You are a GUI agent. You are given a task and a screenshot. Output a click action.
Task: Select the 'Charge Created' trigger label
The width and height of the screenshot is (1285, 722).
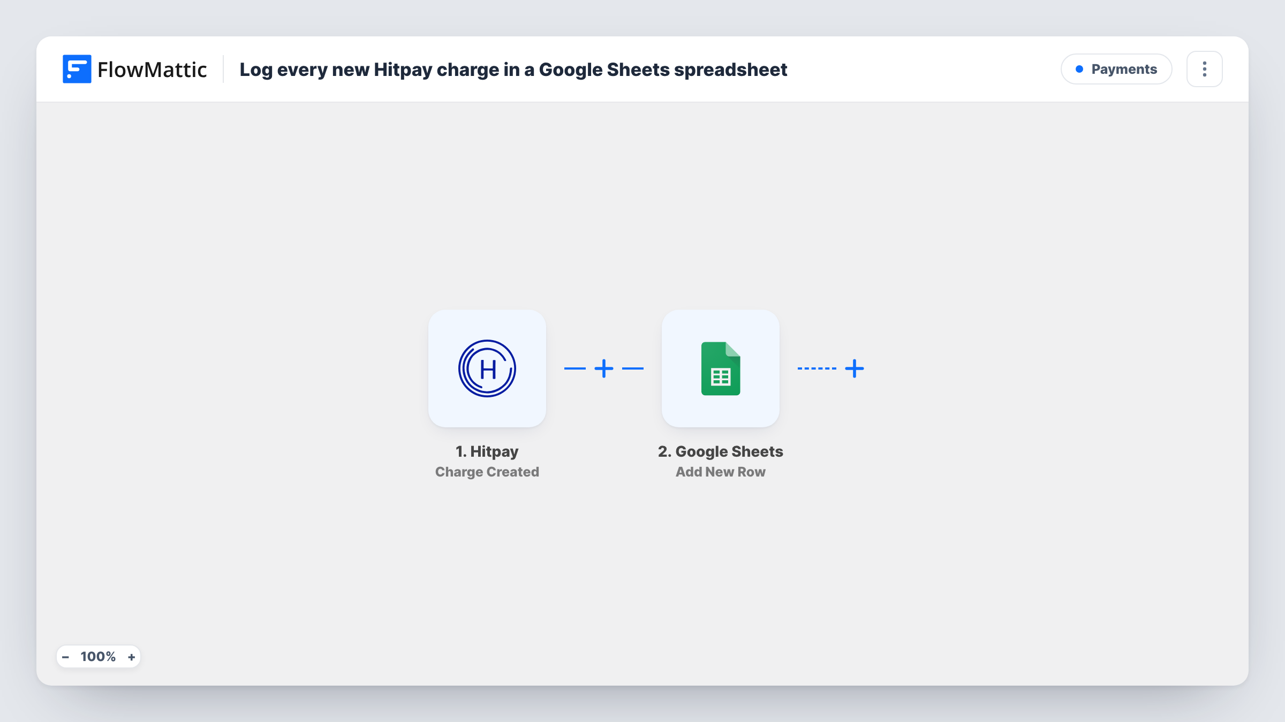(x=487, y=472)
